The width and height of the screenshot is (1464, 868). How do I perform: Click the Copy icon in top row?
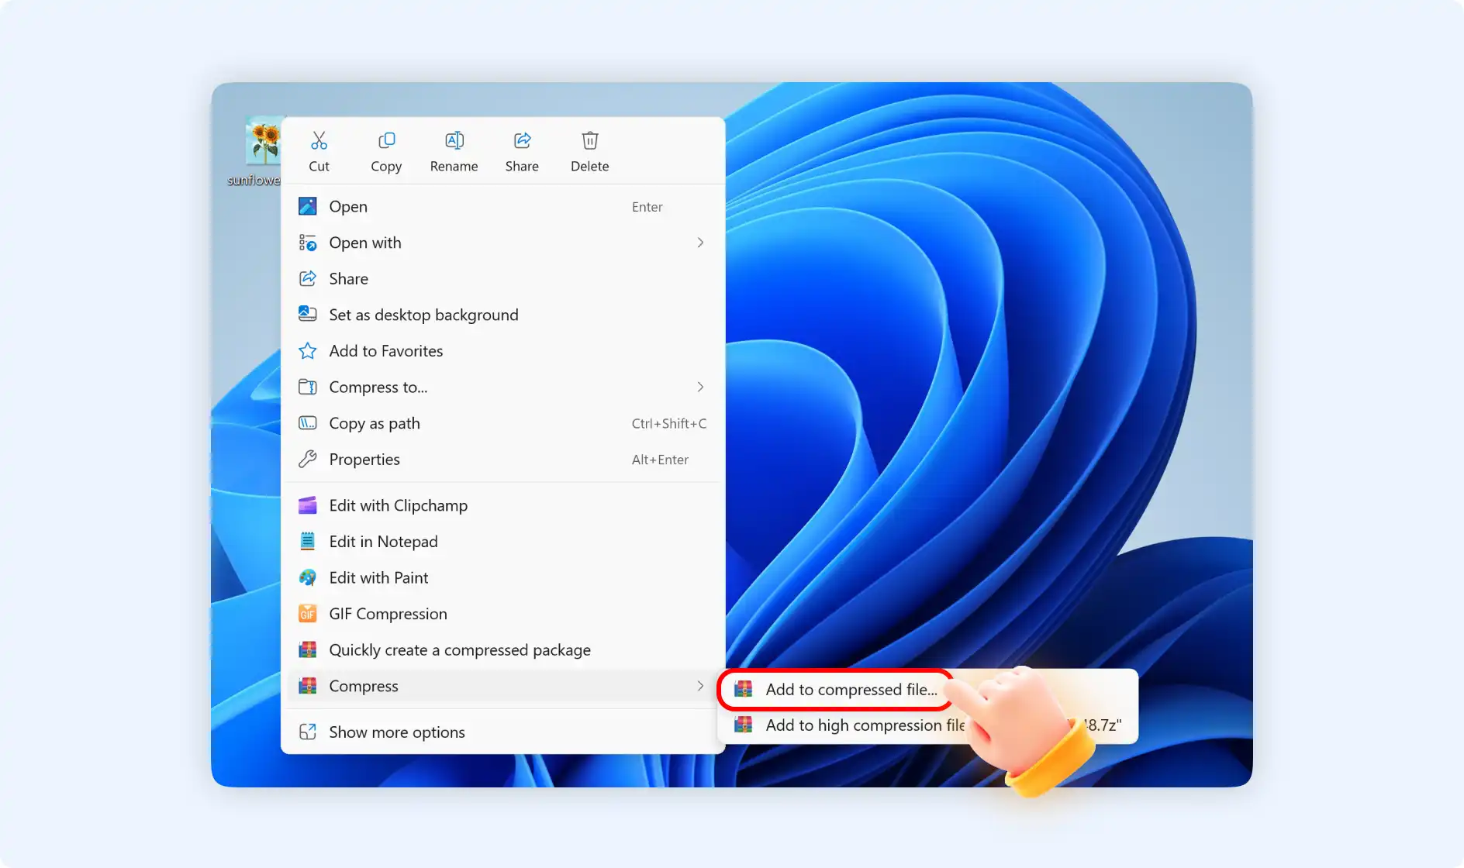click(386, 140)
